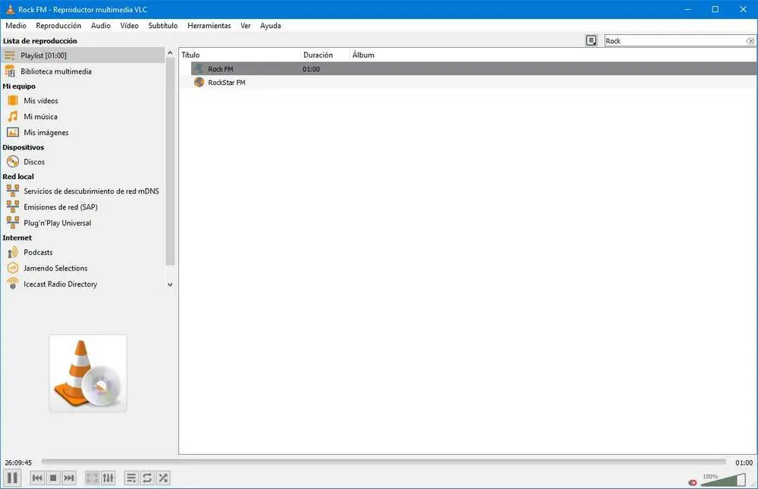
Task: Click the Red local section header
Action: (18, 177)
